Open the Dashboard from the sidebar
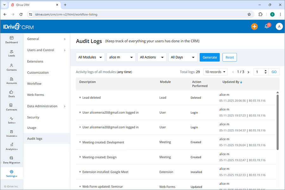Screen dimensions: 285x190 click(11, 40)
